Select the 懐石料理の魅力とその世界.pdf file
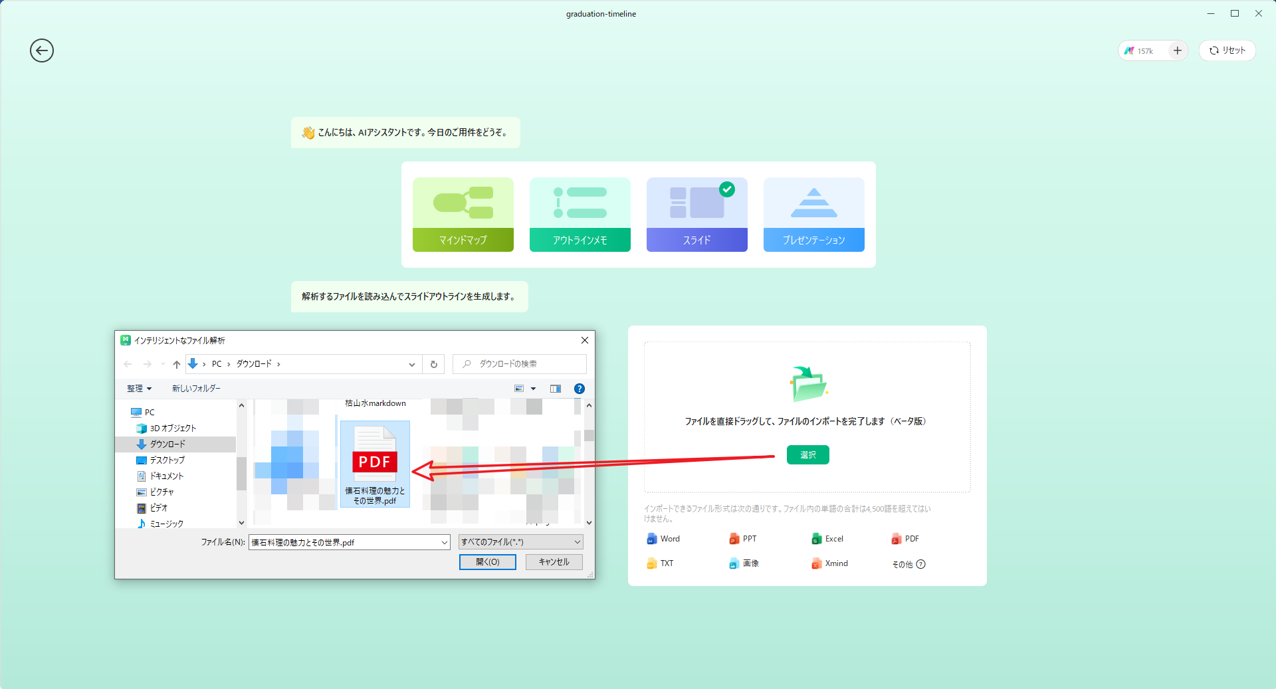1276x689 pixels. pos(375,464)
